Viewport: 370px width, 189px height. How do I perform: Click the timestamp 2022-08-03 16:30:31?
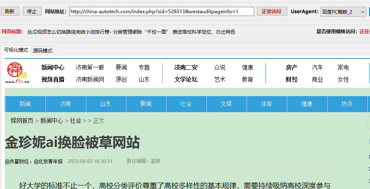click(x=90, y=161)
